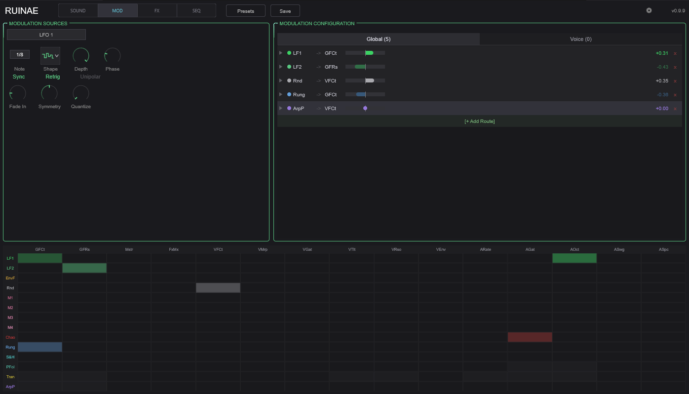Viewport: 689px width, 394px height.
Task: Open the settings gear icon
Action: (x=649, y=10)
